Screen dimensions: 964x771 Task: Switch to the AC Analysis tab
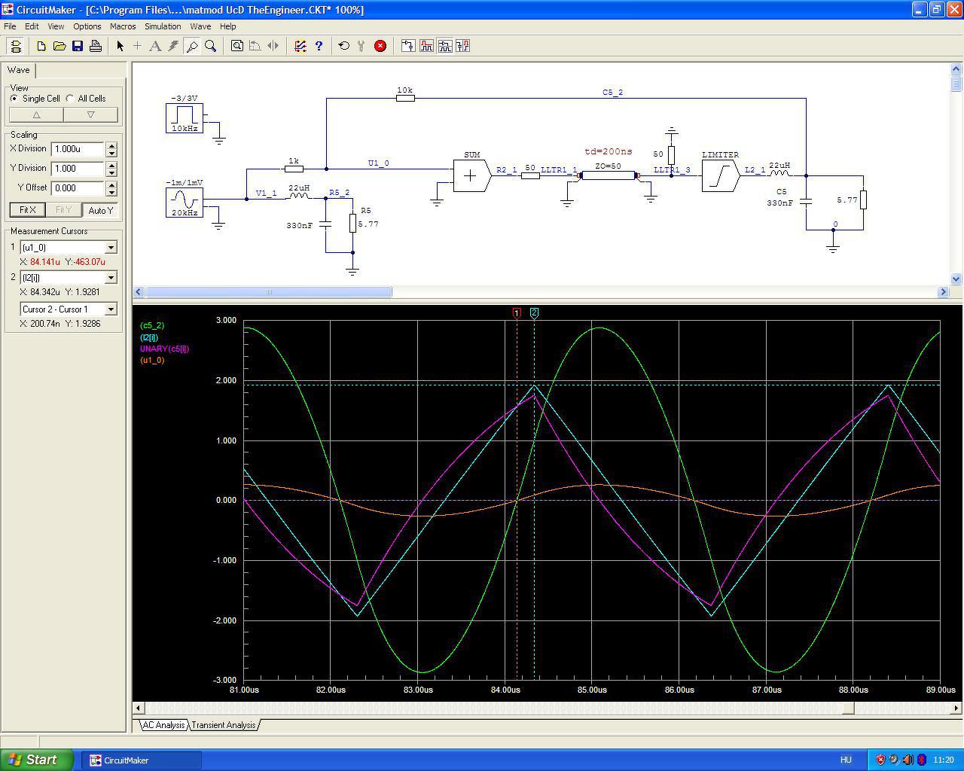coord(163,725)
